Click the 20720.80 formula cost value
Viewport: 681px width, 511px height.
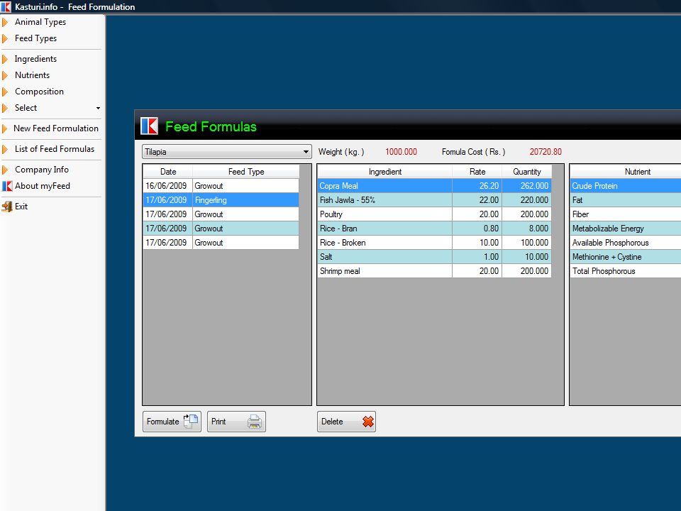546,152
